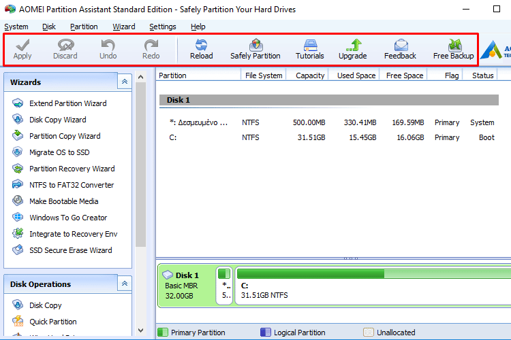Open Make Bootable Media
This screenshot has width=511, height=340.
[x=55, y=201]
